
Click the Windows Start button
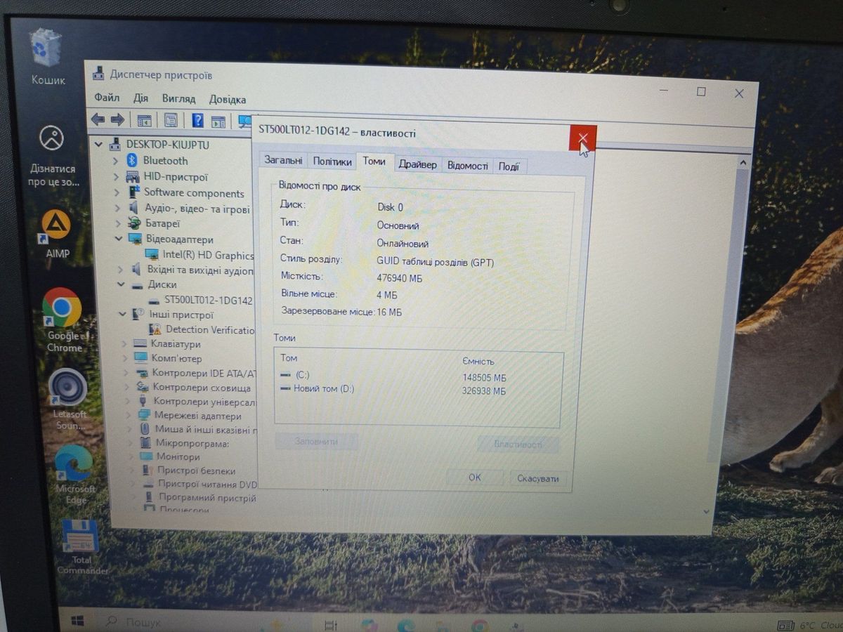[x=77, y=621]
